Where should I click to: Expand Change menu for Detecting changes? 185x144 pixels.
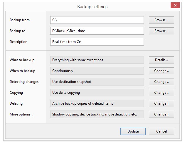click(161, 82)
